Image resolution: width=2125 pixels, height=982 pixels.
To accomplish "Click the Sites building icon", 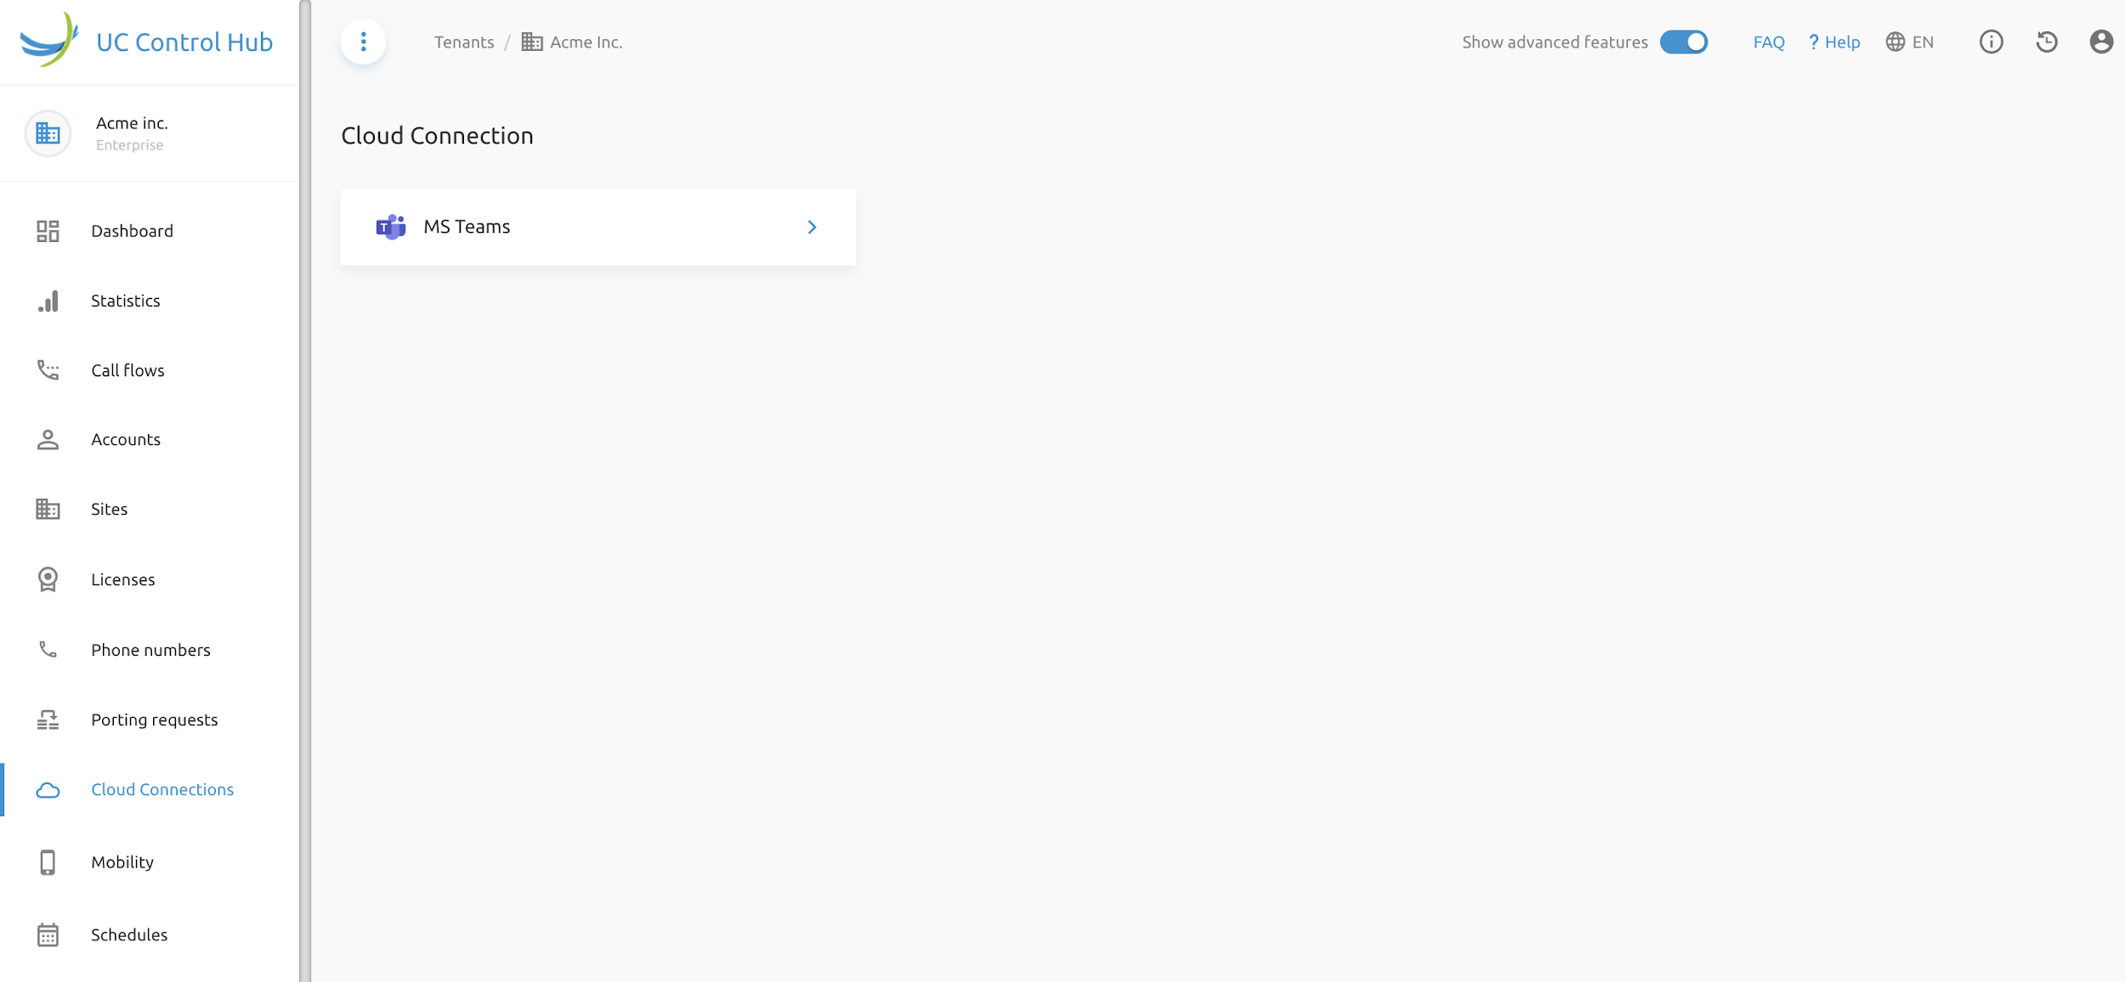I will (48, 509).
